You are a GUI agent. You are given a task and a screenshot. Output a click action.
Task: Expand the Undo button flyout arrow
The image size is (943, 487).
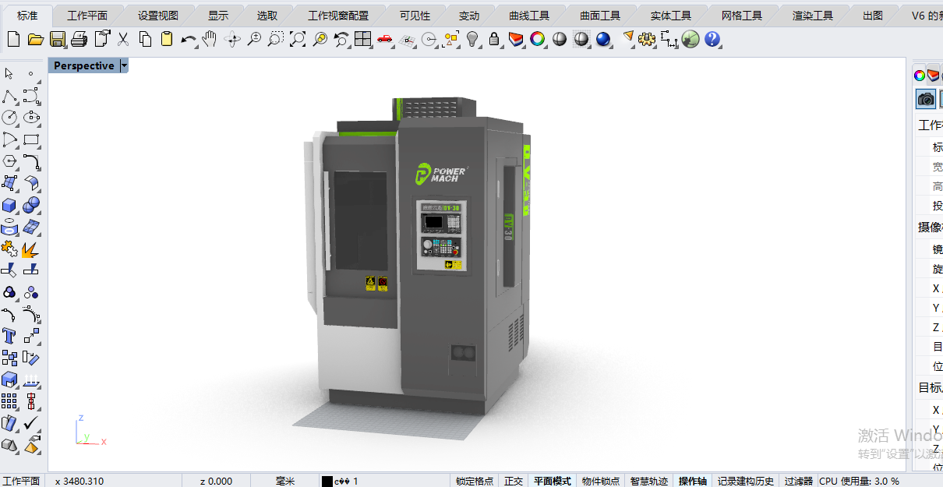(x=195, y=45)
